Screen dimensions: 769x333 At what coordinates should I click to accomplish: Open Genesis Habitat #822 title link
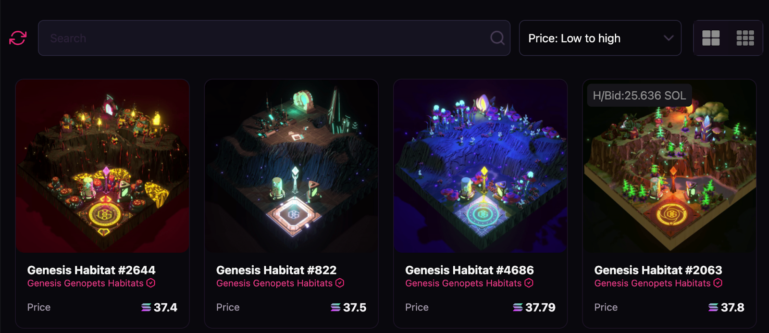276,270
